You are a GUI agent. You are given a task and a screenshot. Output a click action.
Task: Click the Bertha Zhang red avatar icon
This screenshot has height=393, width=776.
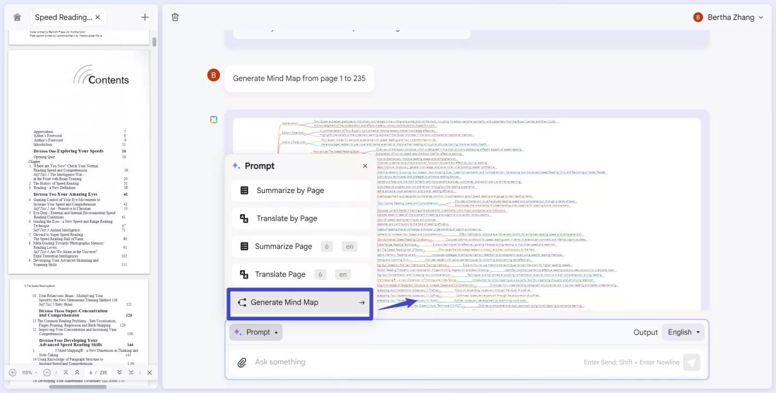698,17
